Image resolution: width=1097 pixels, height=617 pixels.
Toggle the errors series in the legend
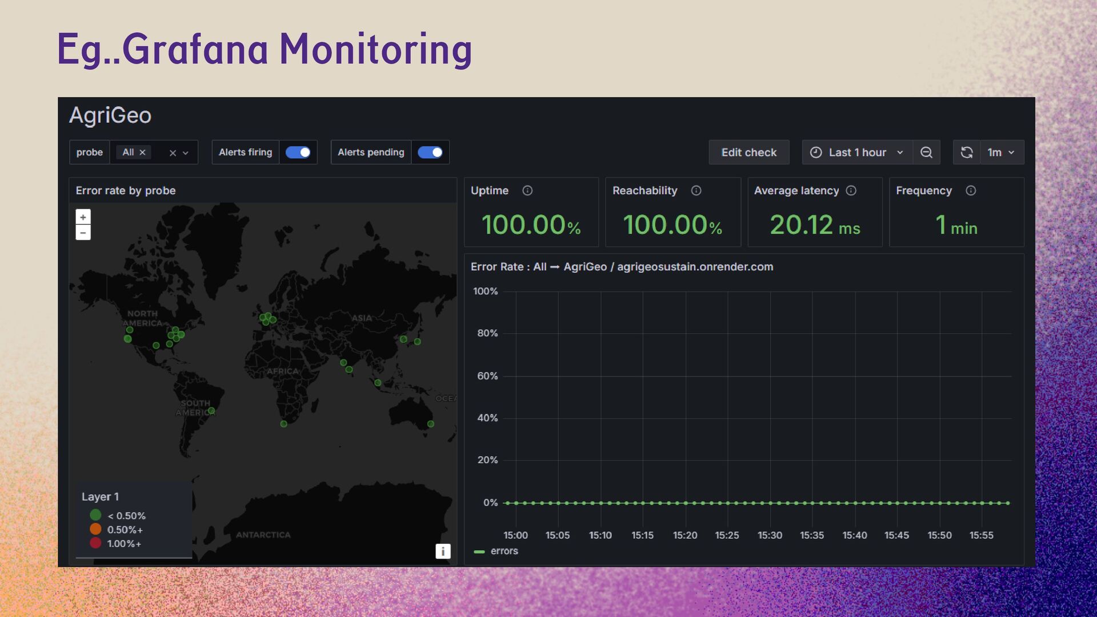tap(503, 551)
